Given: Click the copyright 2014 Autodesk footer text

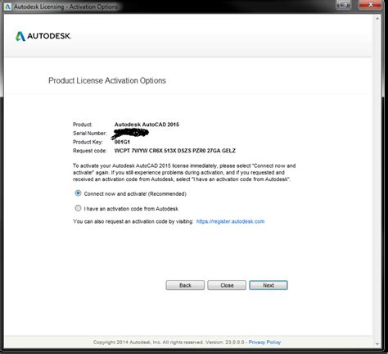Looking at the screenshot, I should point(169,343).
